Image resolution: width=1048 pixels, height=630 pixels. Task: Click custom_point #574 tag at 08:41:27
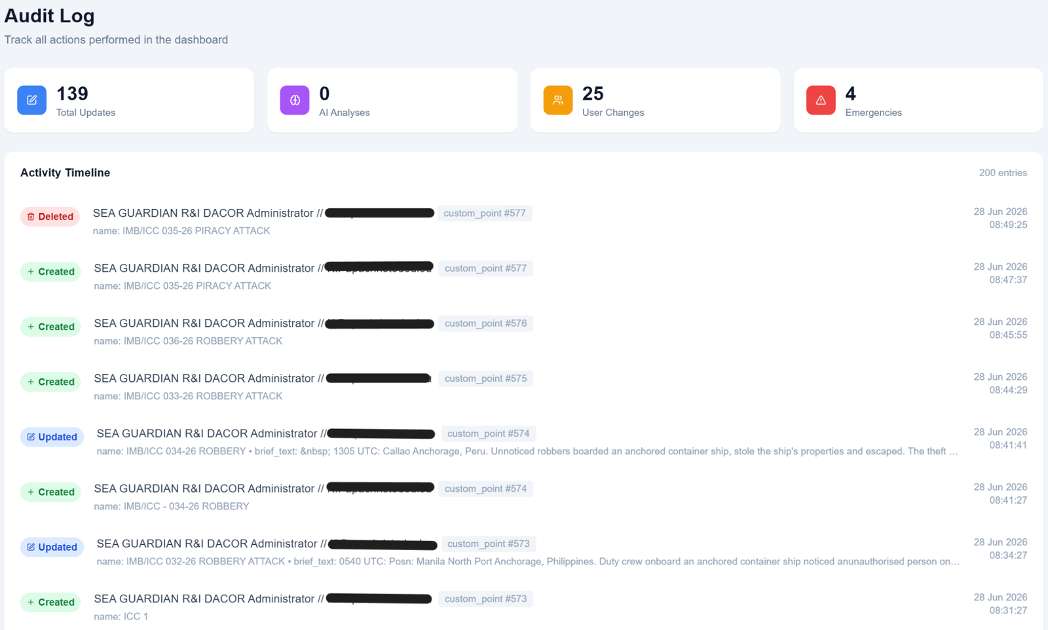[x=485, y=489]
